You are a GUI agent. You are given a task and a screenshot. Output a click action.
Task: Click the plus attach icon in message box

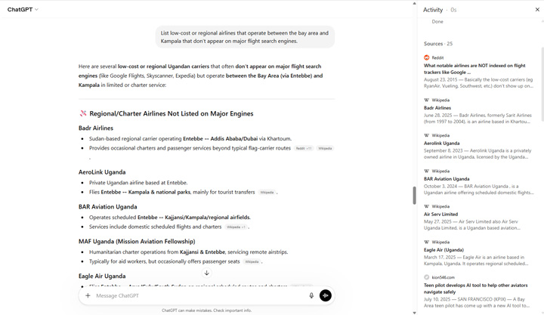click(88, 295)
